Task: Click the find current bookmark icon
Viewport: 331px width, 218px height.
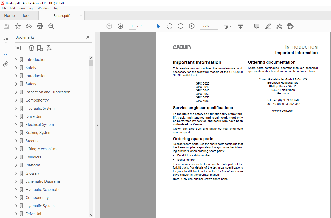Action: pos(49,48)
